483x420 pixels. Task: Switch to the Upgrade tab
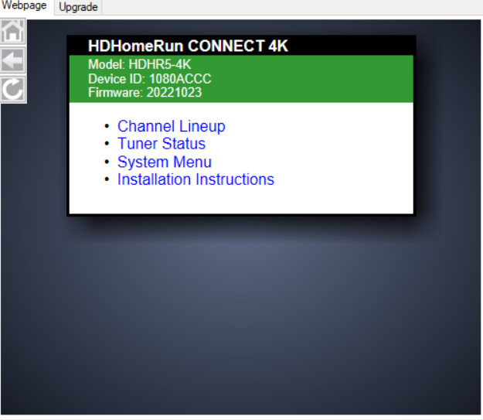(78, 7)
